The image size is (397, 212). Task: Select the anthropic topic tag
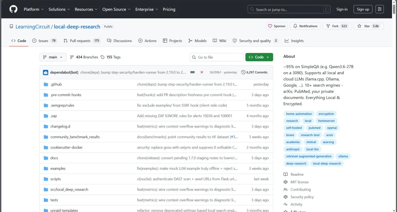pyautogui.click(x=293, y=149)
